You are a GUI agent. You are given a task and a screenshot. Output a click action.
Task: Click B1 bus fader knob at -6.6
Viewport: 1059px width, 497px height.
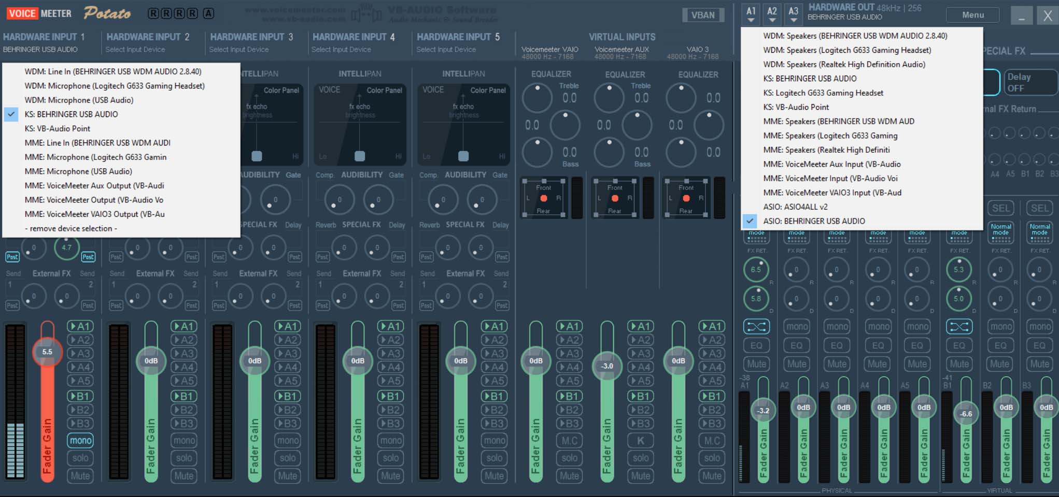(x=966, y=414)
